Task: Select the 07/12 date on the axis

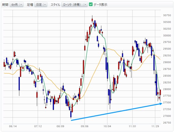Action: [38, 127]
